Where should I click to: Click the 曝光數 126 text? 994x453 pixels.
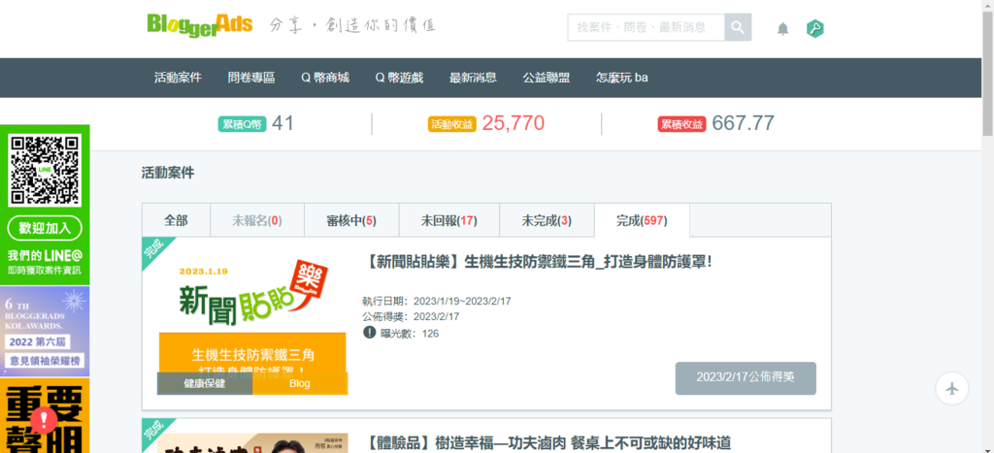(409, 334)
